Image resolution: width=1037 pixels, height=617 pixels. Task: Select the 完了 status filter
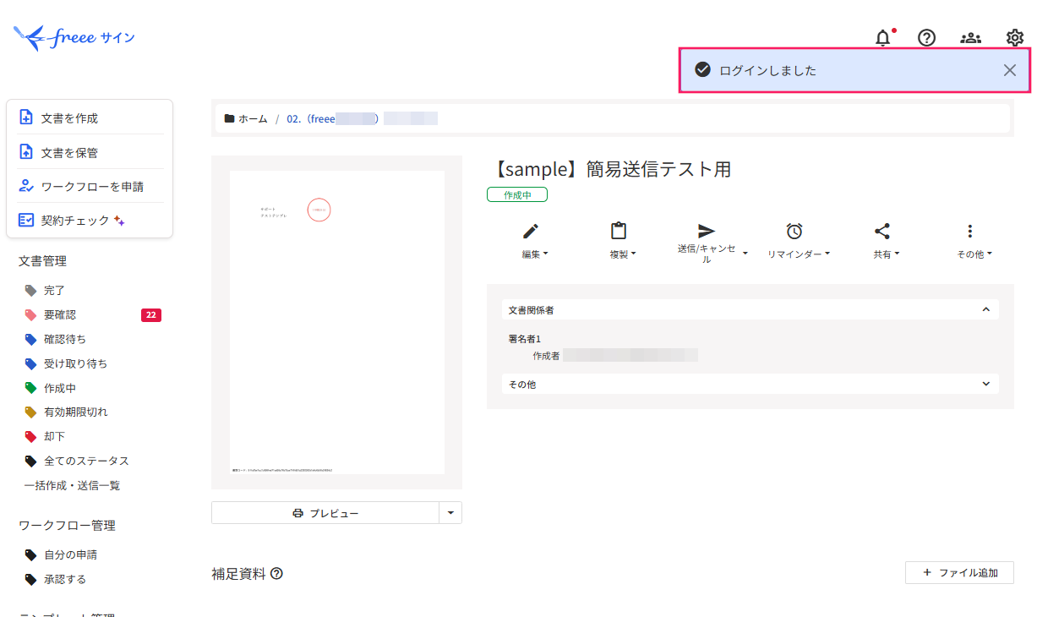click(x=54, y=290)
